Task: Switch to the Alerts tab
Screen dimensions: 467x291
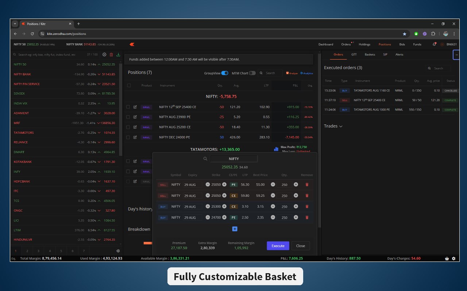Action: point(400,55)
